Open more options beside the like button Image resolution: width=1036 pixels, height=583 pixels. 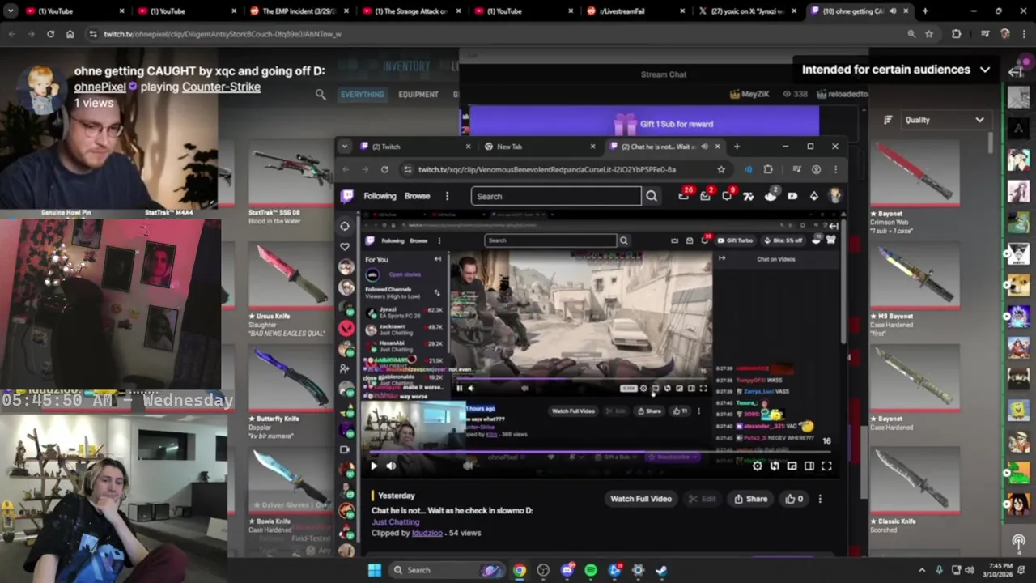(x=820, y=499)
